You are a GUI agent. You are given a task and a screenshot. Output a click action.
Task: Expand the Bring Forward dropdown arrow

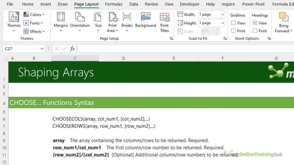(291, 31)
